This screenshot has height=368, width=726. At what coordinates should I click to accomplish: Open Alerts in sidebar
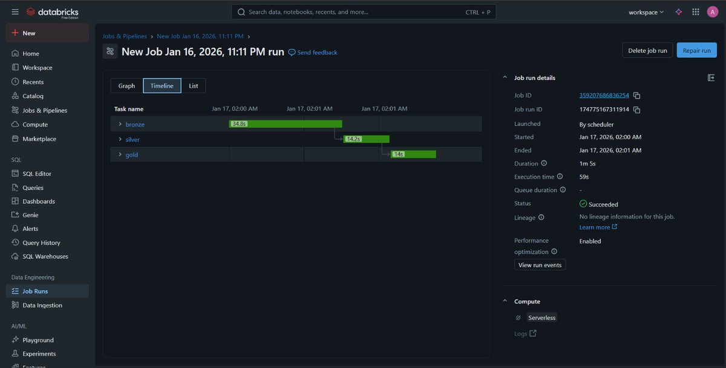(48, 229)
